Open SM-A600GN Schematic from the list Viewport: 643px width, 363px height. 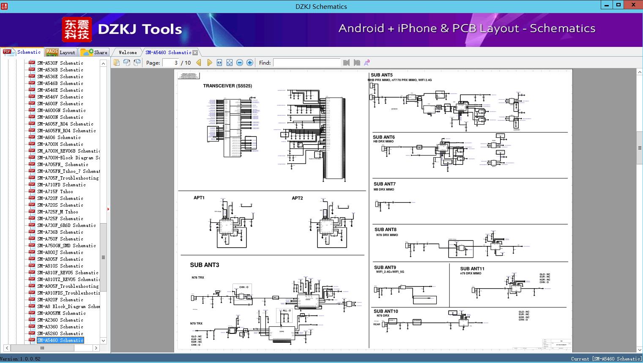[61, 110]
